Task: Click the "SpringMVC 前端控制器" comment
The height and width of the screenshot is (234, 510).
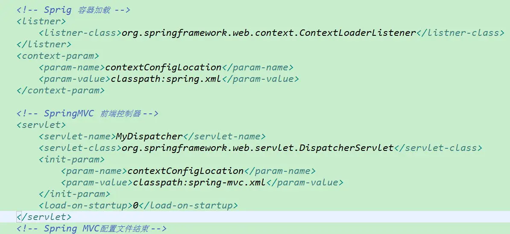Action: click(88, 113)
